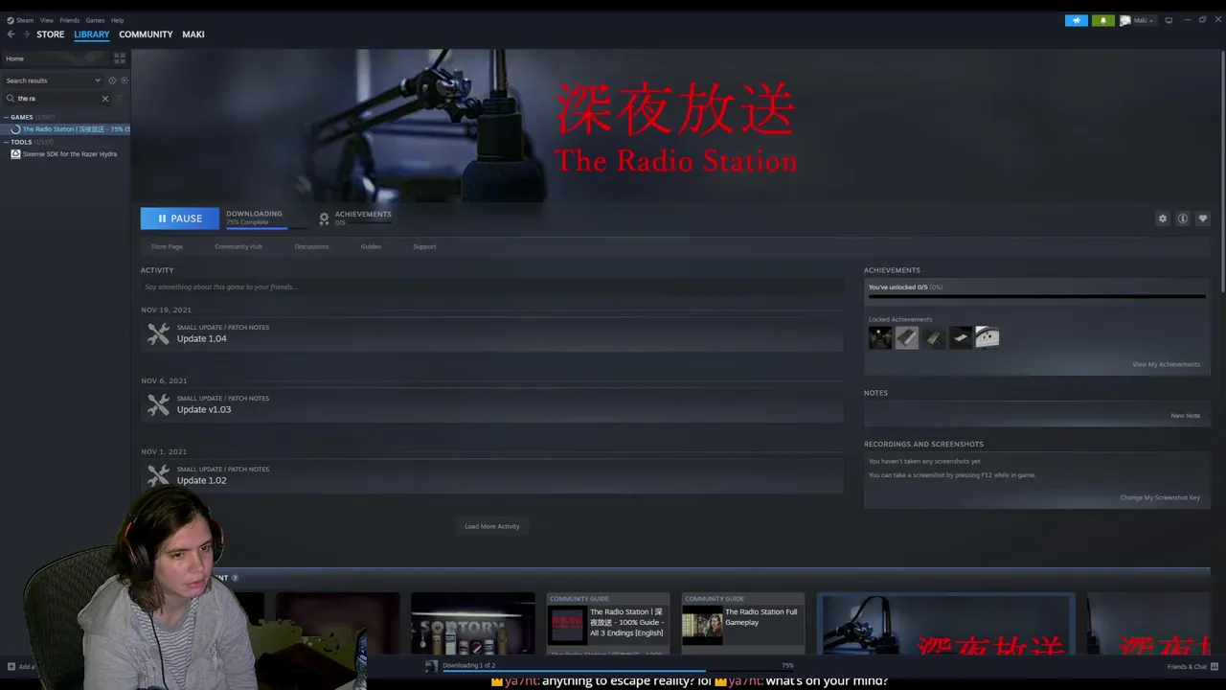Viewport: 1226px width, 690px height.
Task: Switch to the LIBRARY tab
Action: click(92, 34)
